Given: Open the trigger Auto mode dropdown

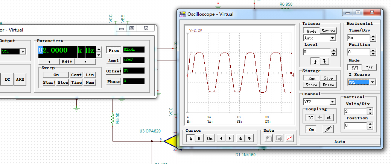Looking at the screenshot, I should tap(332, 38).
